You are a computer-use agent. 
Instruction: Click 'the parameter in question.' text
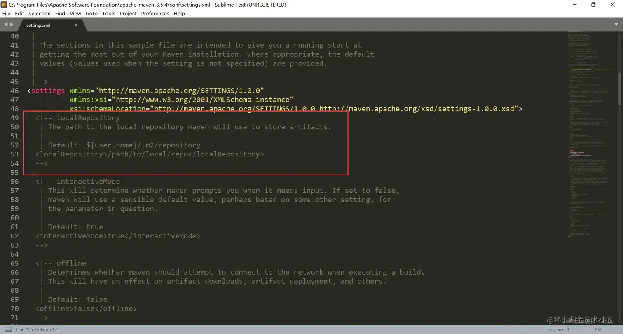click(x=103, y=209)
